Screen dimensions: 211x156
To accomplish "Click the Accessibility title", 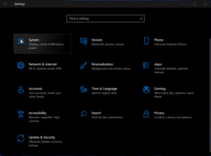I will point(37,113).
